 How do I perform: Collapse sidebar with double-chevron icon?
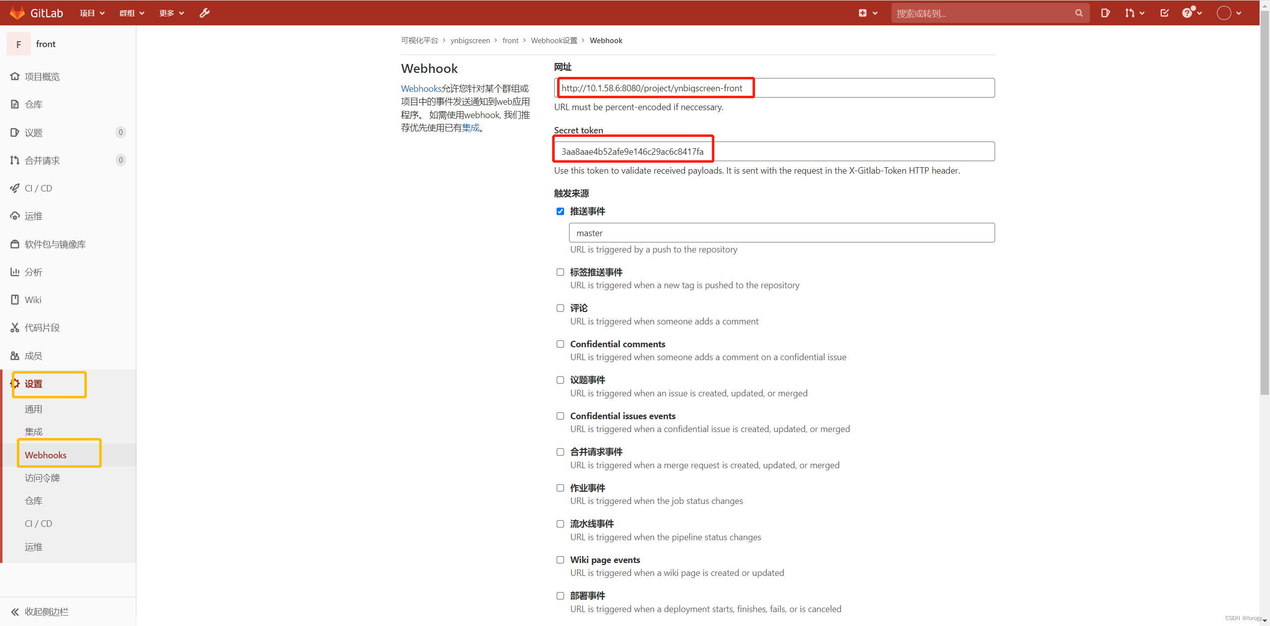(15, 612)
